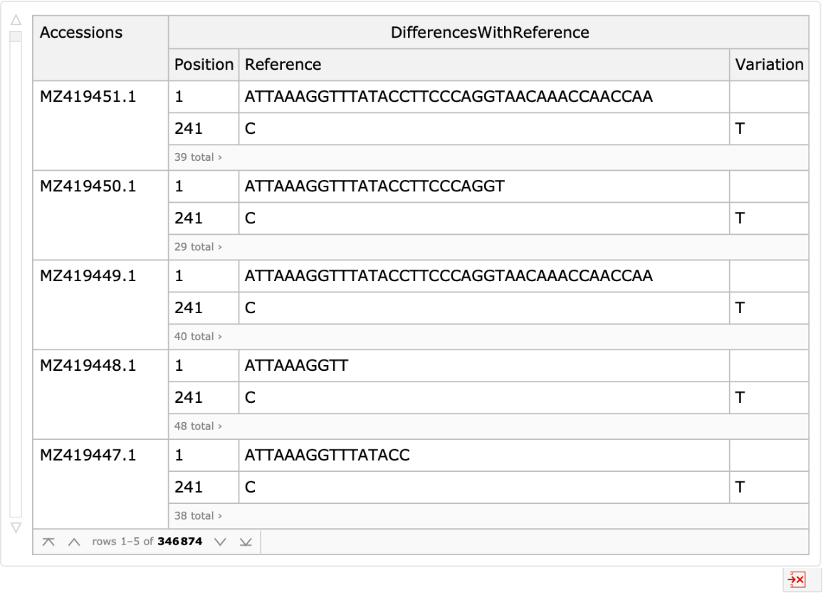Show all "40 total" differences for MZ419449.1
Image resolution: width=823 pixels, height=595 pixels.
196,336
